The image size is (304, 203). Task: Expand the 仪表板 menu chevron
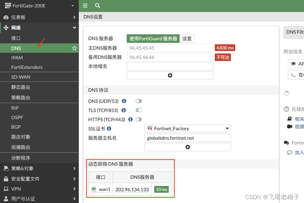tap(74, 17)
